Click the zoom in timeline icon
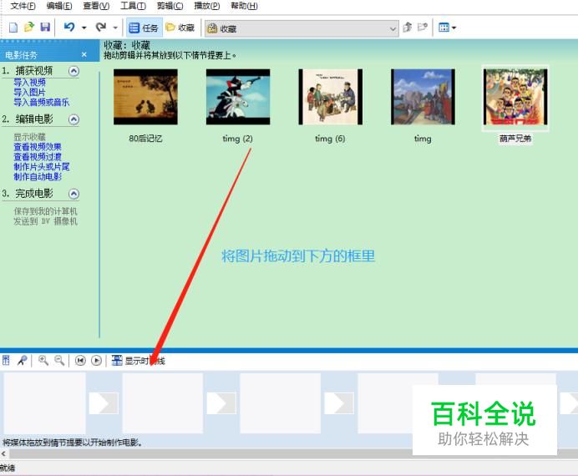Viewport: 578px width, 476px height. coord(43,360)
